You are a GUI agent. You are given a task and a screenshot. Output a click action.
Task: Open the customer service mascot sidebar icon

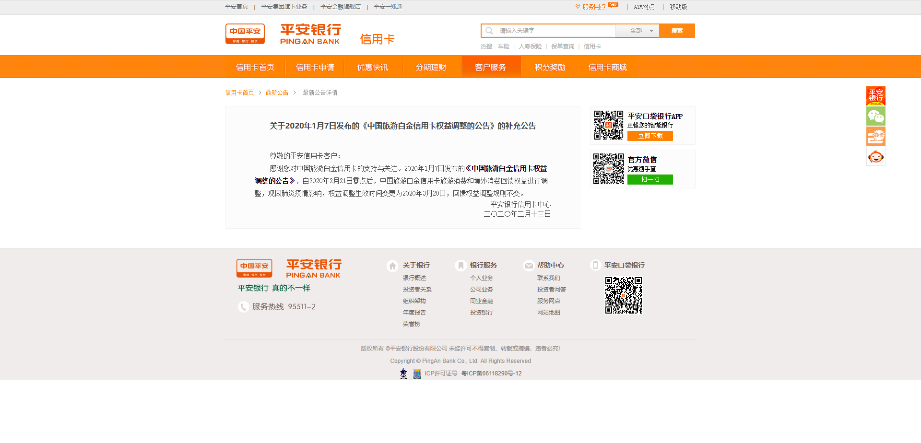(x=876, y=156)
